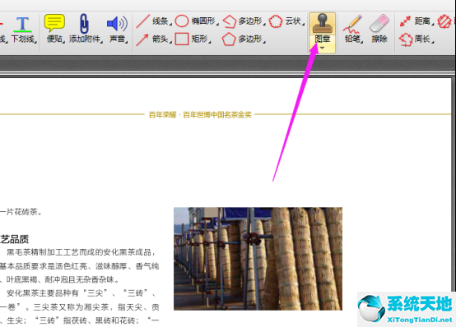Select the open polygon tool in the top row
This screenshot has height=327, width=456.
[244, 21]
